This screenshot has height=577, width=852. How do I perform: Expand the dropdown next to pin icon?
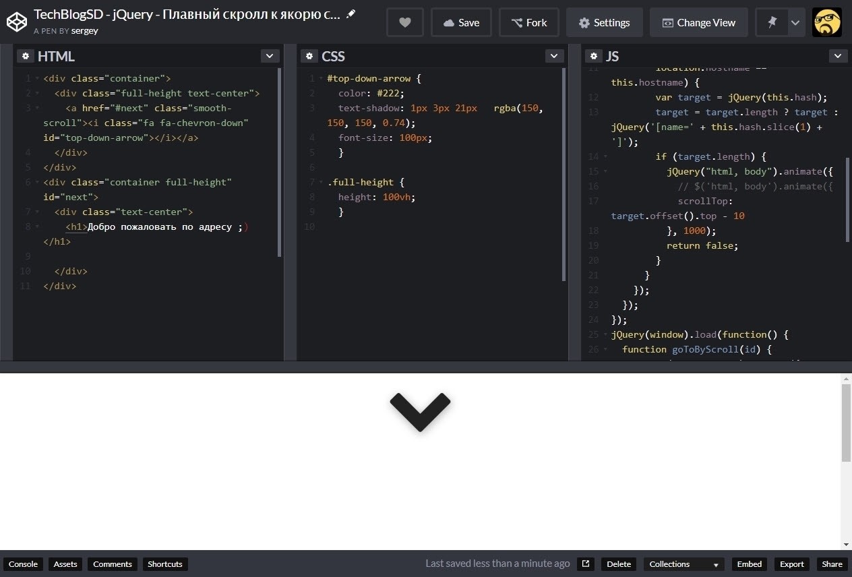click(x=795, y=22)
